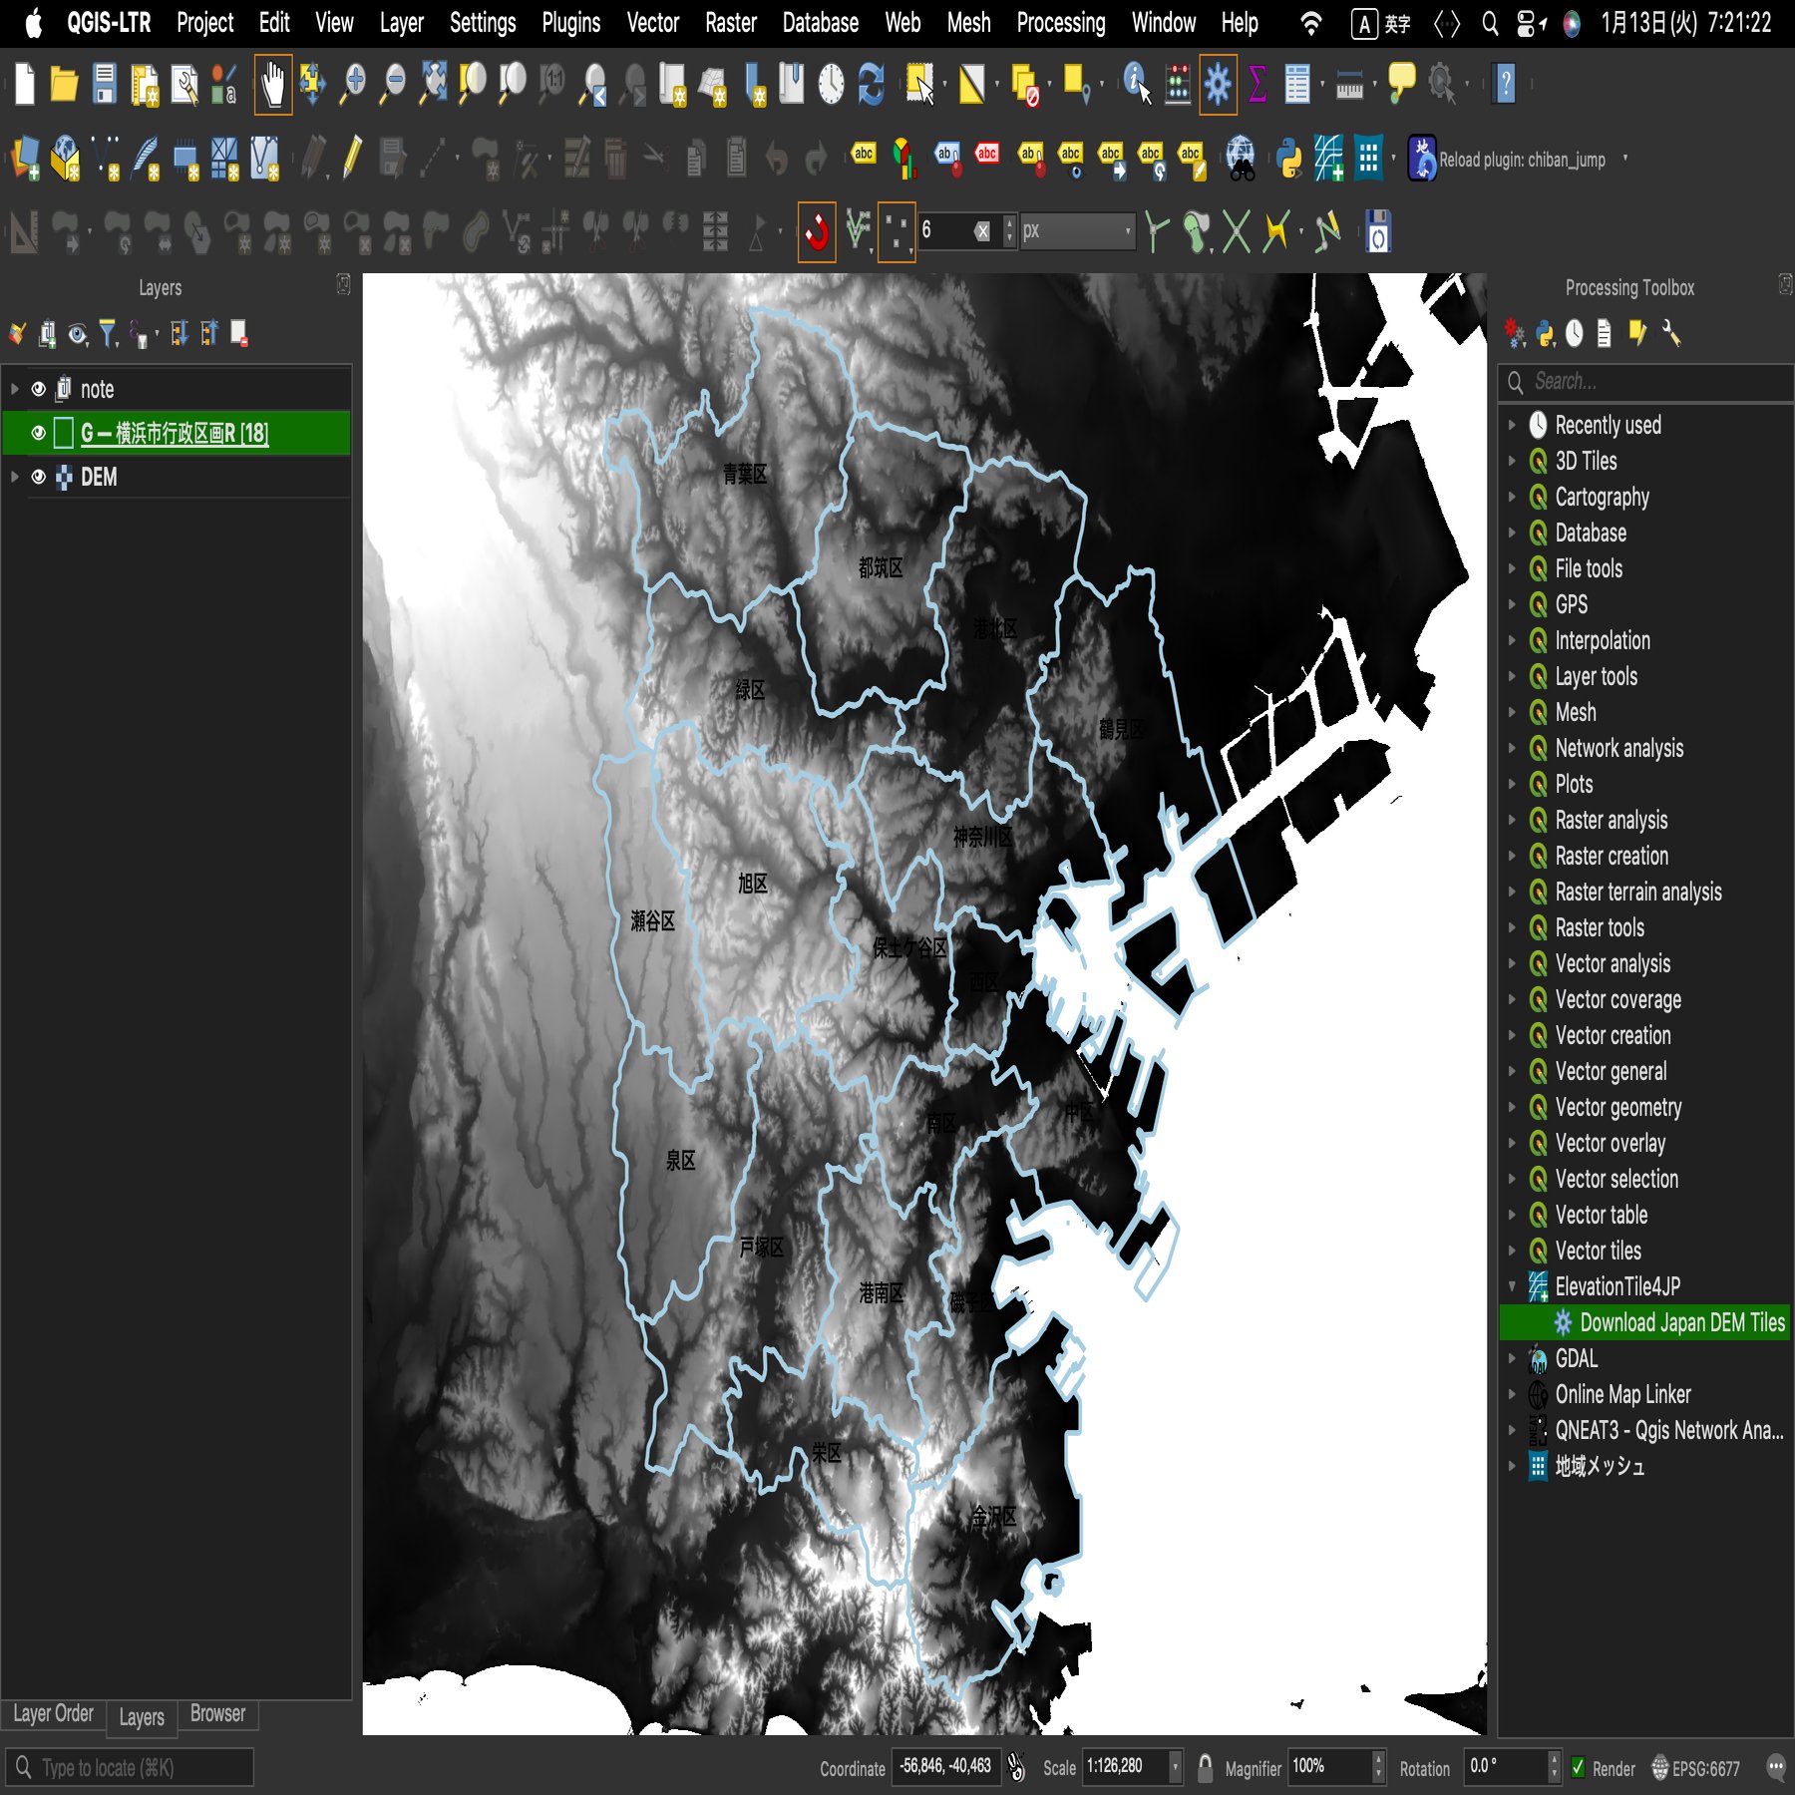The height and width of the screenshot is (1795, 1795).
Task: Open the Statistical Summary sigma icon
Action: coord(1257,84)
